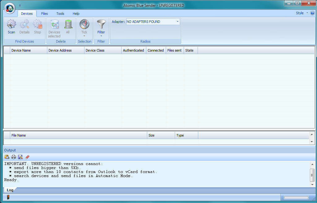Print the output log

click(14, 157)
